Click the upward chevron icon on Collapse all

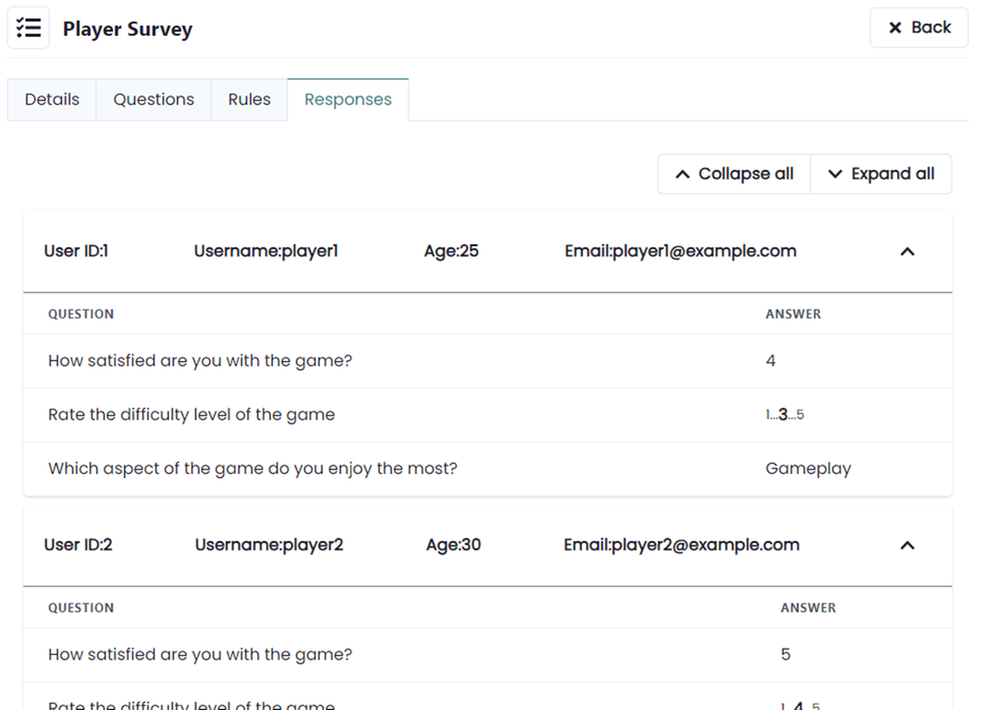pyautogui.click(x=682, y=174)
